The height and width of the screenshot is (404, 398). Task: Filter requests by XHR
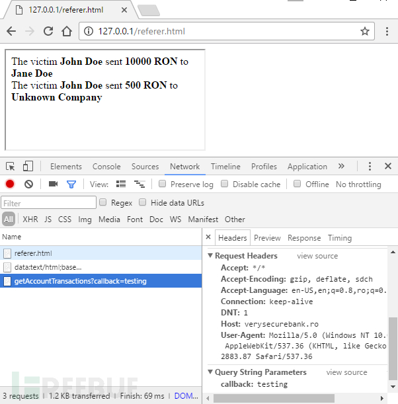tap(30, 220)
